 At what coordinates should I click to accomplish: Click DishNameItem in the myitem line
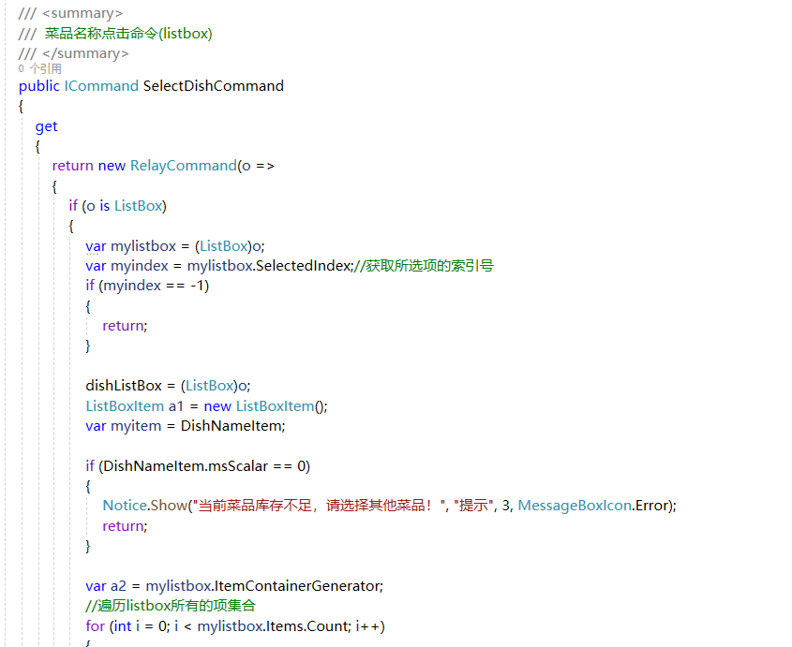232,425
